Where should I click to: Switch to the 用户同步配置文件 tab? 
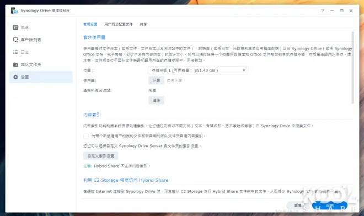[119, 24]
